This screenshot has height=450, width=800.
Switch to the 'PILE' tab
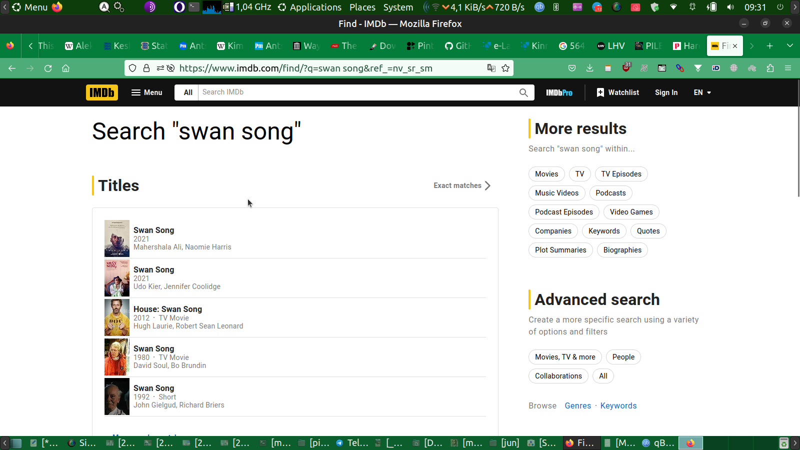coord(648,46)
